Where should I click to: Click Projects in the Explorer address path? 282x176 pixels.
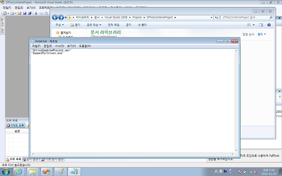click(x=137, y=17)
